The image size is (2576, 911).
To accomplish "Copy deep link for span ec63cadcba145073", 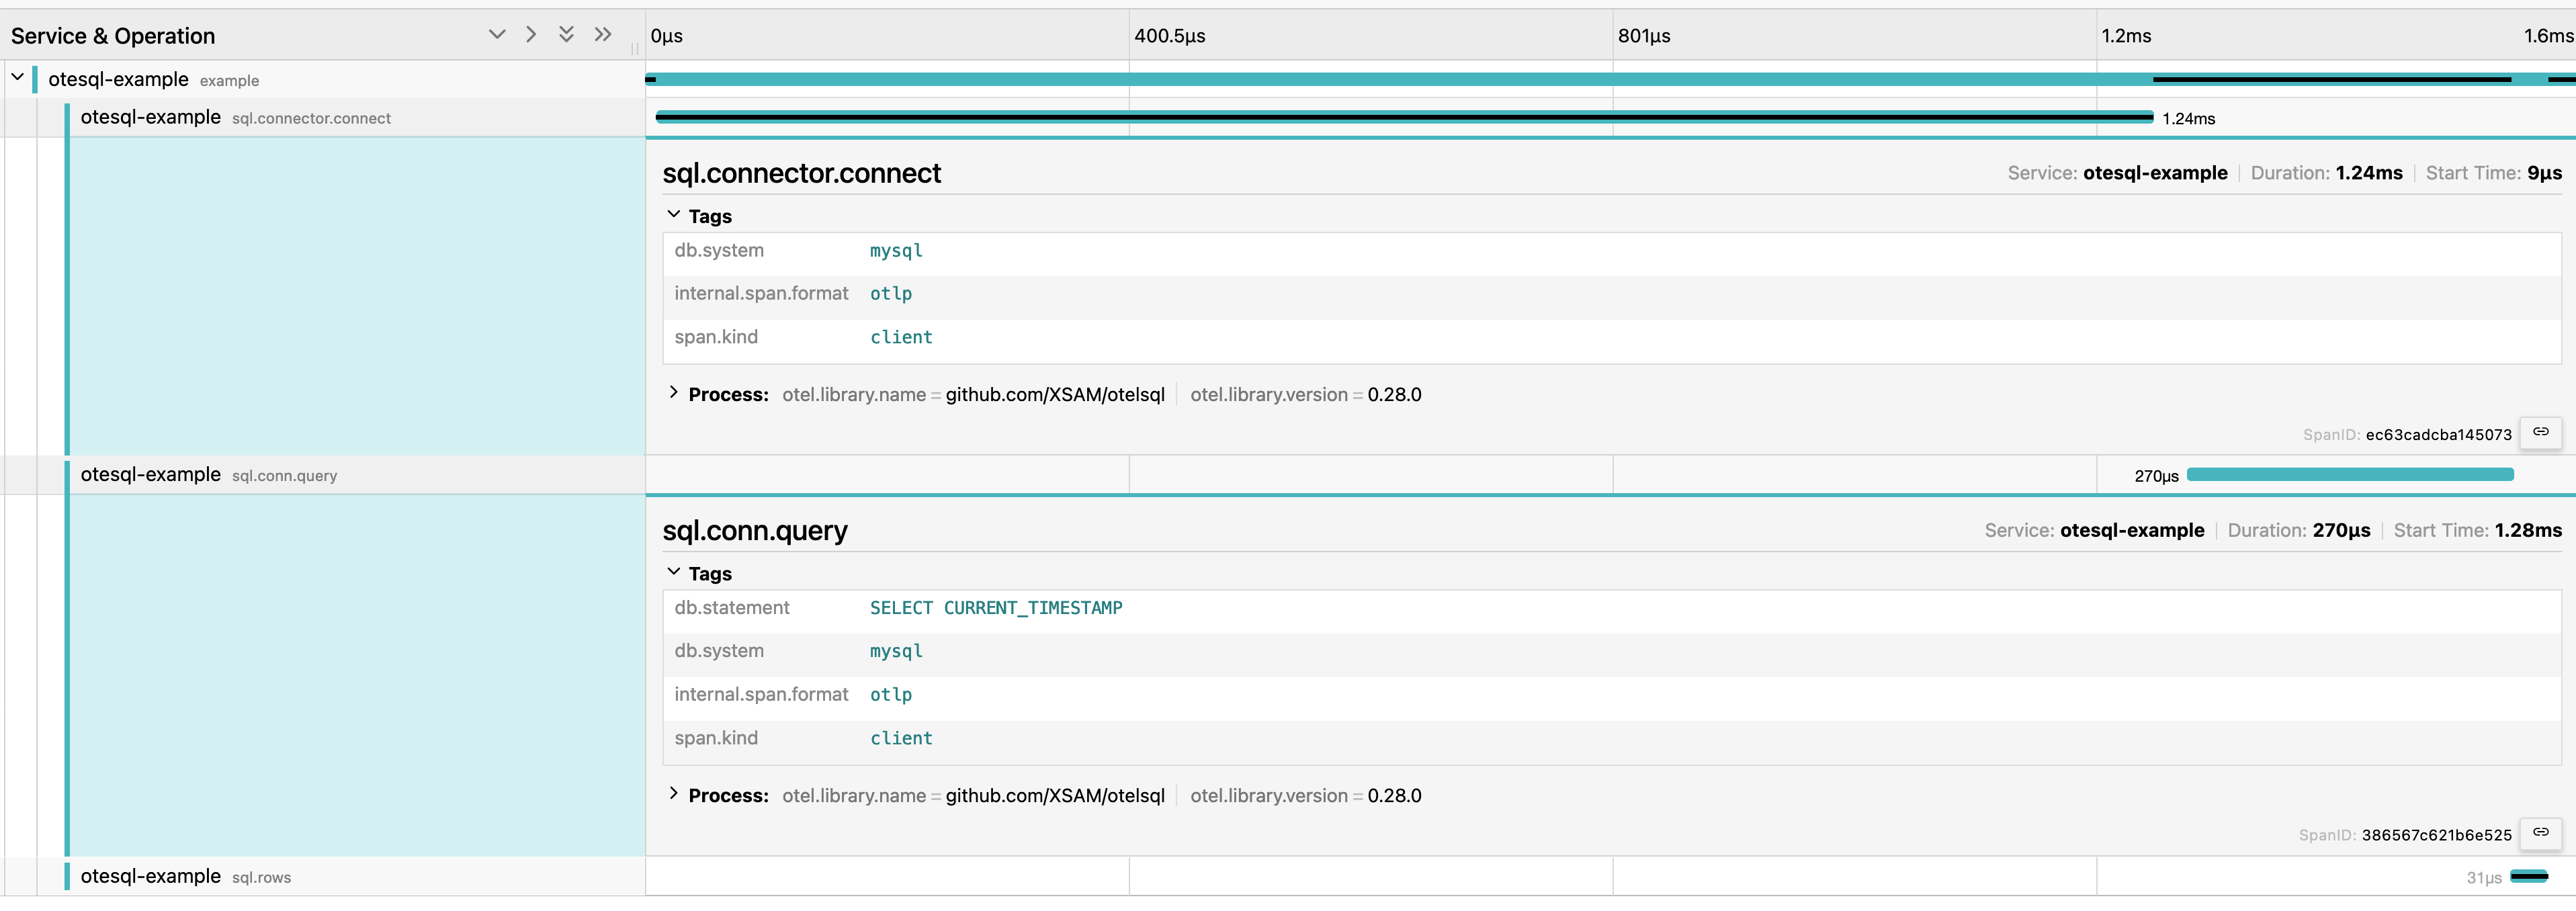I will [x=2541, y=432].
